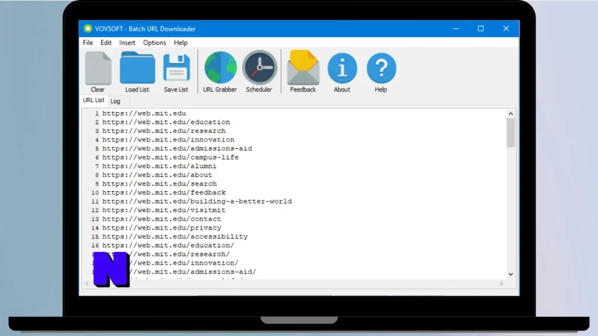Click the horizontal scrollbar left arrow
The height and width of the screenshot is (336, 598).
tap(87, 283)
